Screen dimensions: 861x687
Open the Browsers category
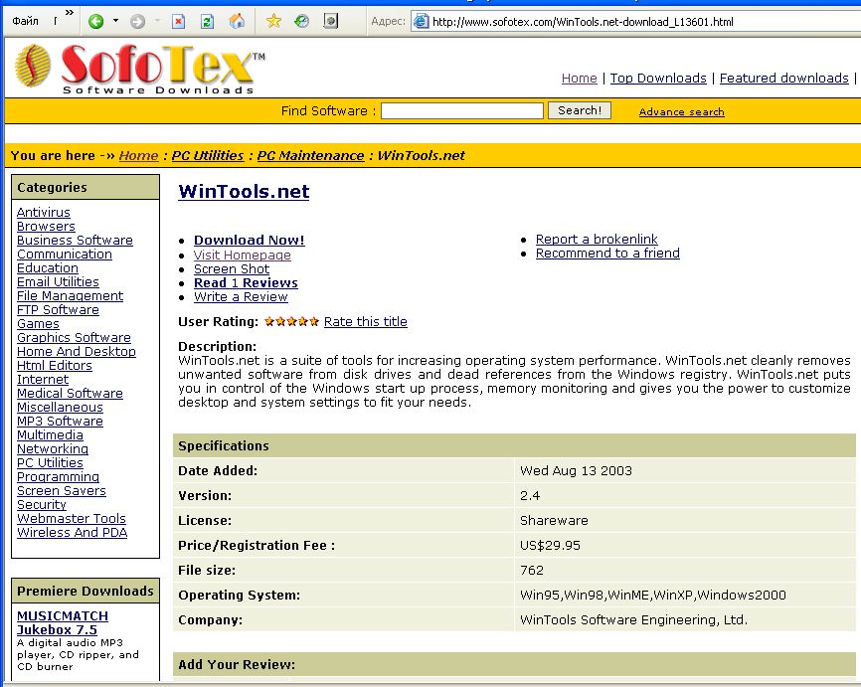[46, 227]
